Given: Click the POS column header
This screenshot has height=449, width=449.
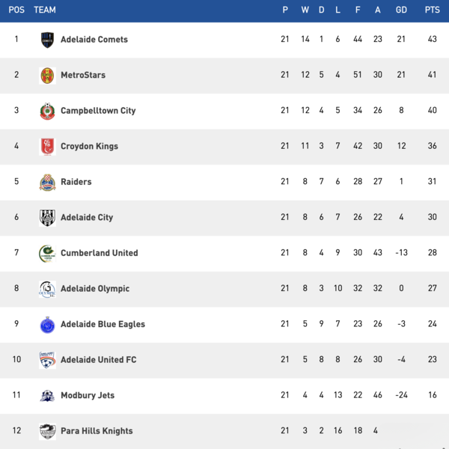Looking at the screenshot, I should [16, 10].
